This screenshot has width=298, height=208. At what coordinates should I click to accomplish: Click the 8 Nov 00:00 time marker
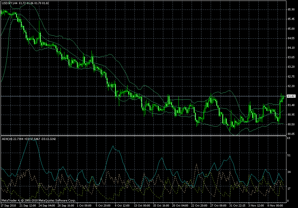point(275,206)
